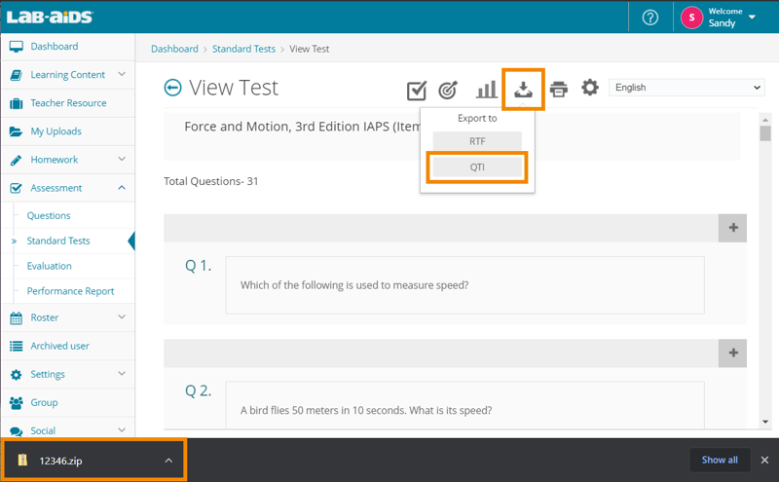The width and height of the screenshot is (779, 482).
Task: Click the test content vertical scrollbar
Action: [x=765, y=273]
